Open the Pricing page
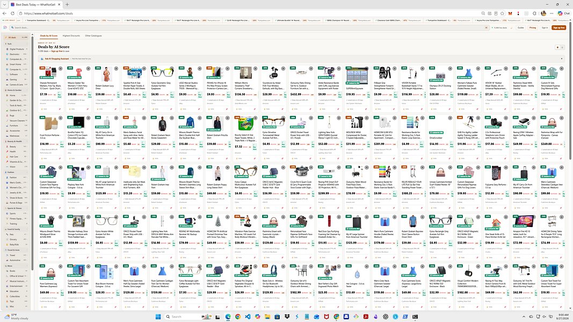The height and width of the screenshot is (322, 573). [x=533, y=28]
